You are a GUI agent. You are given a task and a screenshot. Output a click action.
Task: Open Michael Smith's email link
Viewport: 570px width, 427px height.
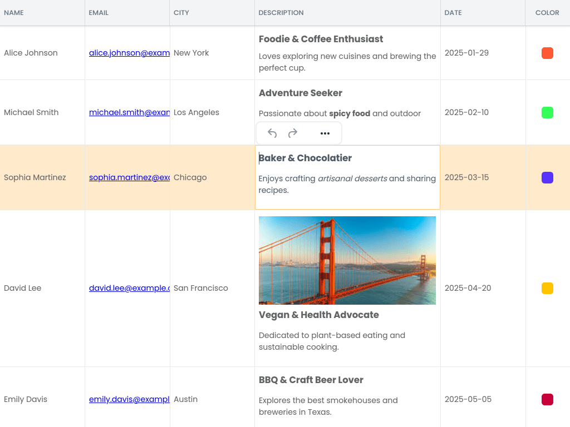129,112
